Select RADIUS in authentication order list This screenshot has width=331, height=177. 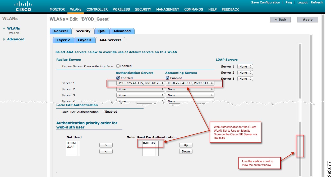point(149,143)
